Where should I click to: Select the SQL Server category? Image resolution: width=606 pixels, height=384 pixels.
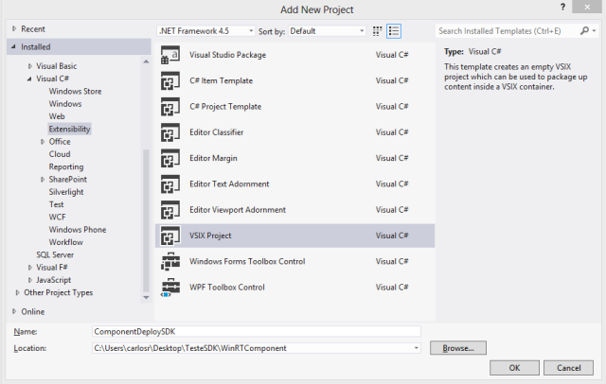point(55,254)
